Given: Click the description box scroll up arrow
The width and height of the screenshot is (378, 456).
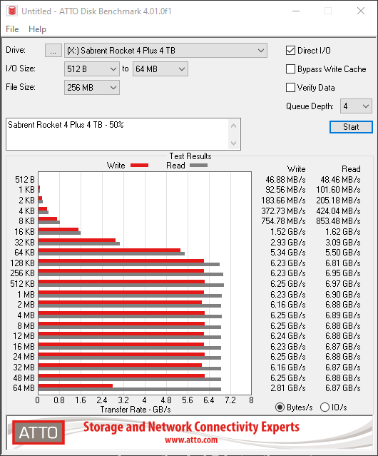Looking at the screenshot, I should coord(234,126).
